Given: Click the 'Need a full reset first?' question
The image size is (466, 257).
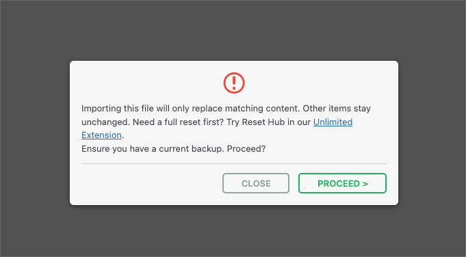Looking at the screenshot, I should point(178,122).
